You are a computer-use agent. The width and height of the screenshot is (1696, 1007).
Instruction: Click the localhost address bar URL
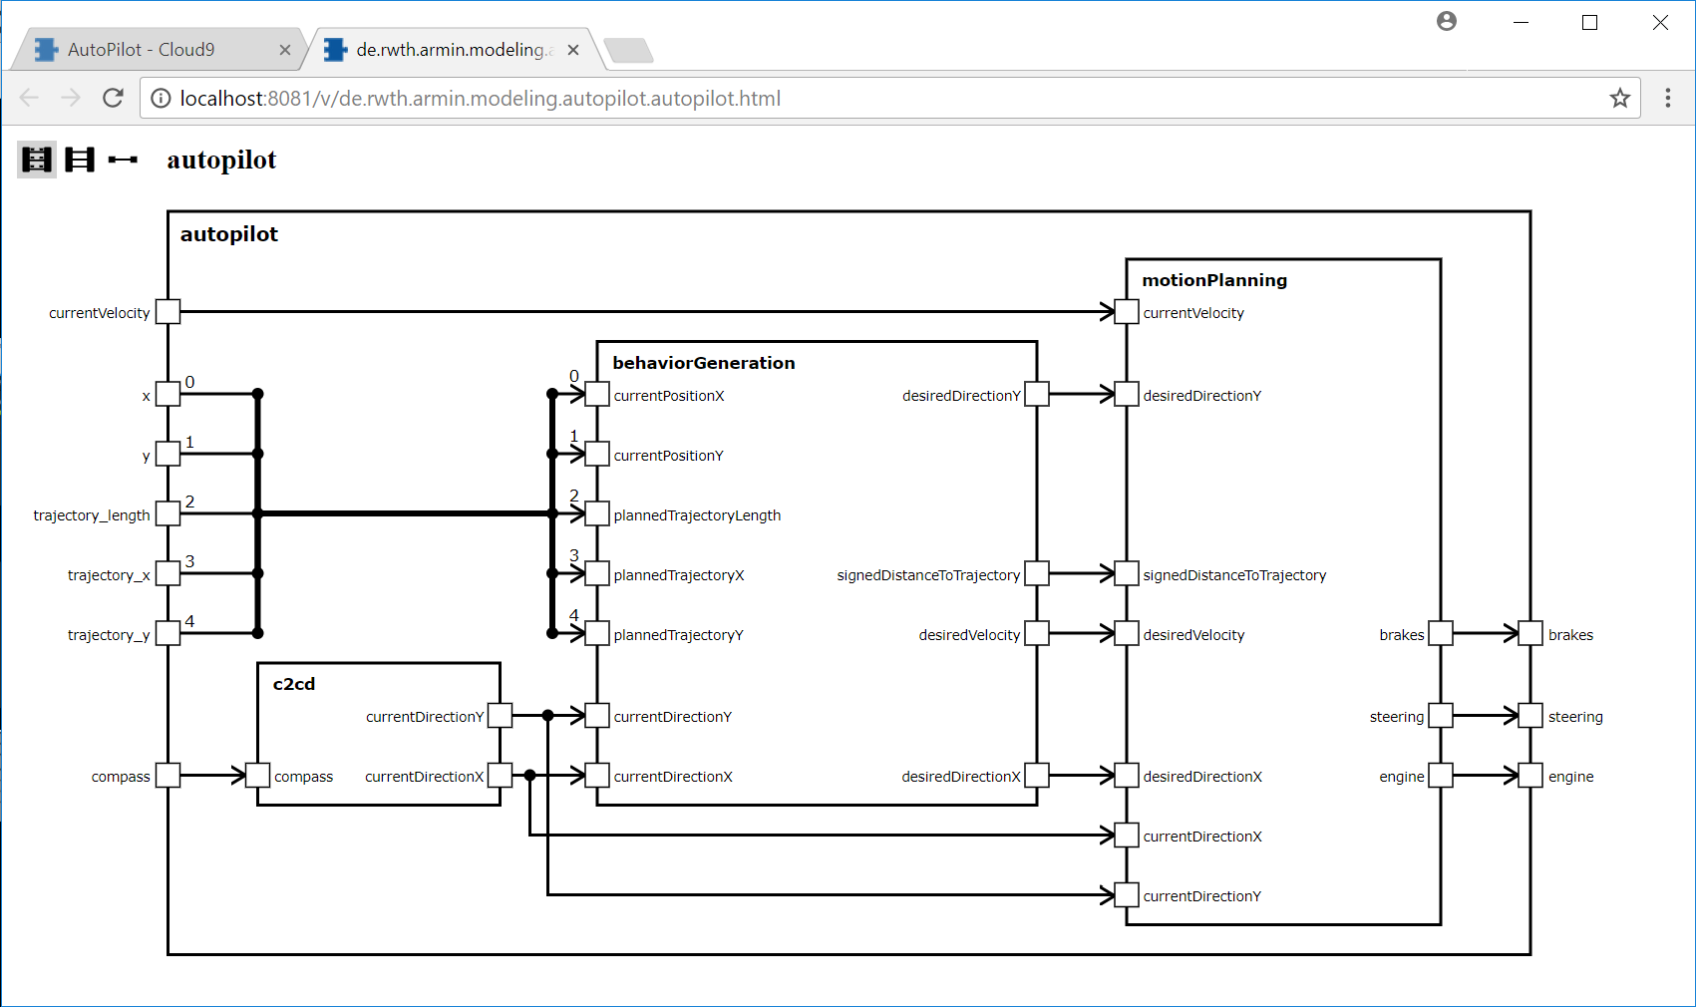click(x=480, y=99)
